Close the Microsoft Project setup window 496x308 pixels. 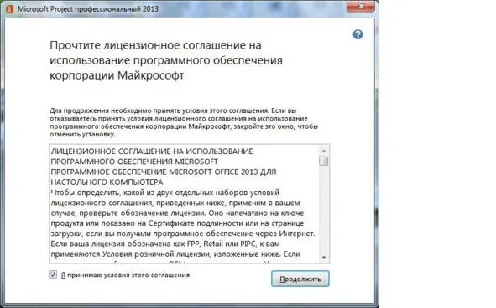point(361,6)
